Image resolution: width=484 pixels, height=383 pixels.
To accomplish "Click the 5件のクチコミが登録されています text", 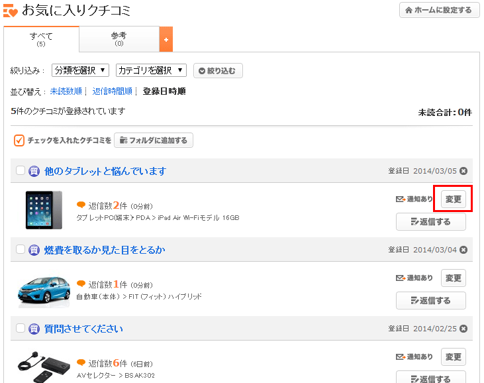I will coord(68,111).
